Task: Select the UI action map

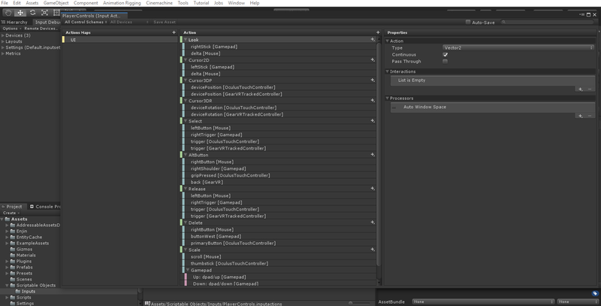Action: click(x=120, y=40)
